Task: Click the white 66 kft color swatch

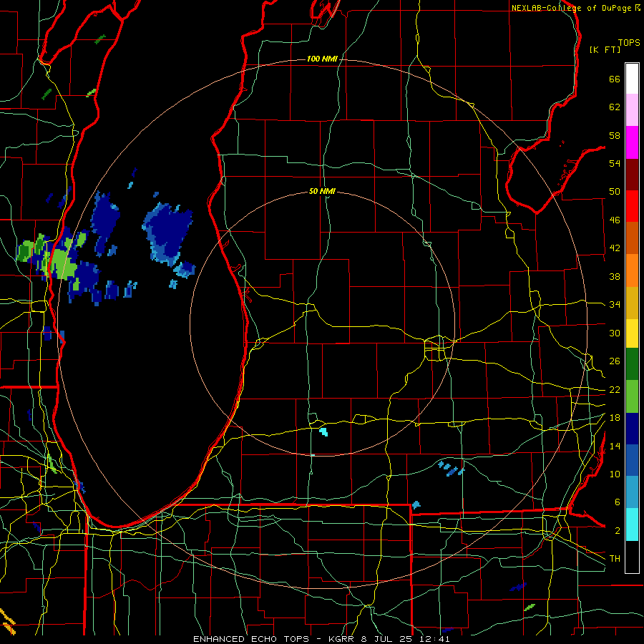Action: click(x=632, y=79)
